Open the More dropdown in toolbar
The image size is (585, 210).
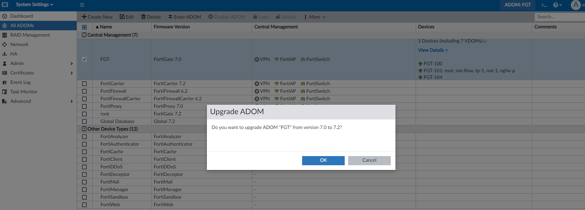(x=314, y=17)
